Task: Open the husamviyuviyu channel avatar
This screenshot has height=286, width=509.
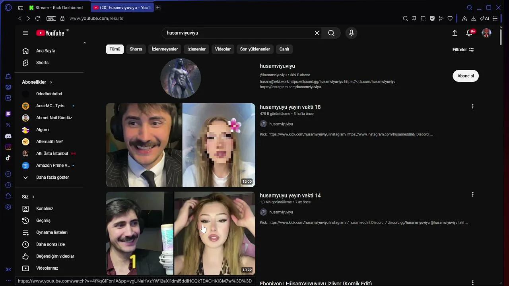Action: (181, 78)
